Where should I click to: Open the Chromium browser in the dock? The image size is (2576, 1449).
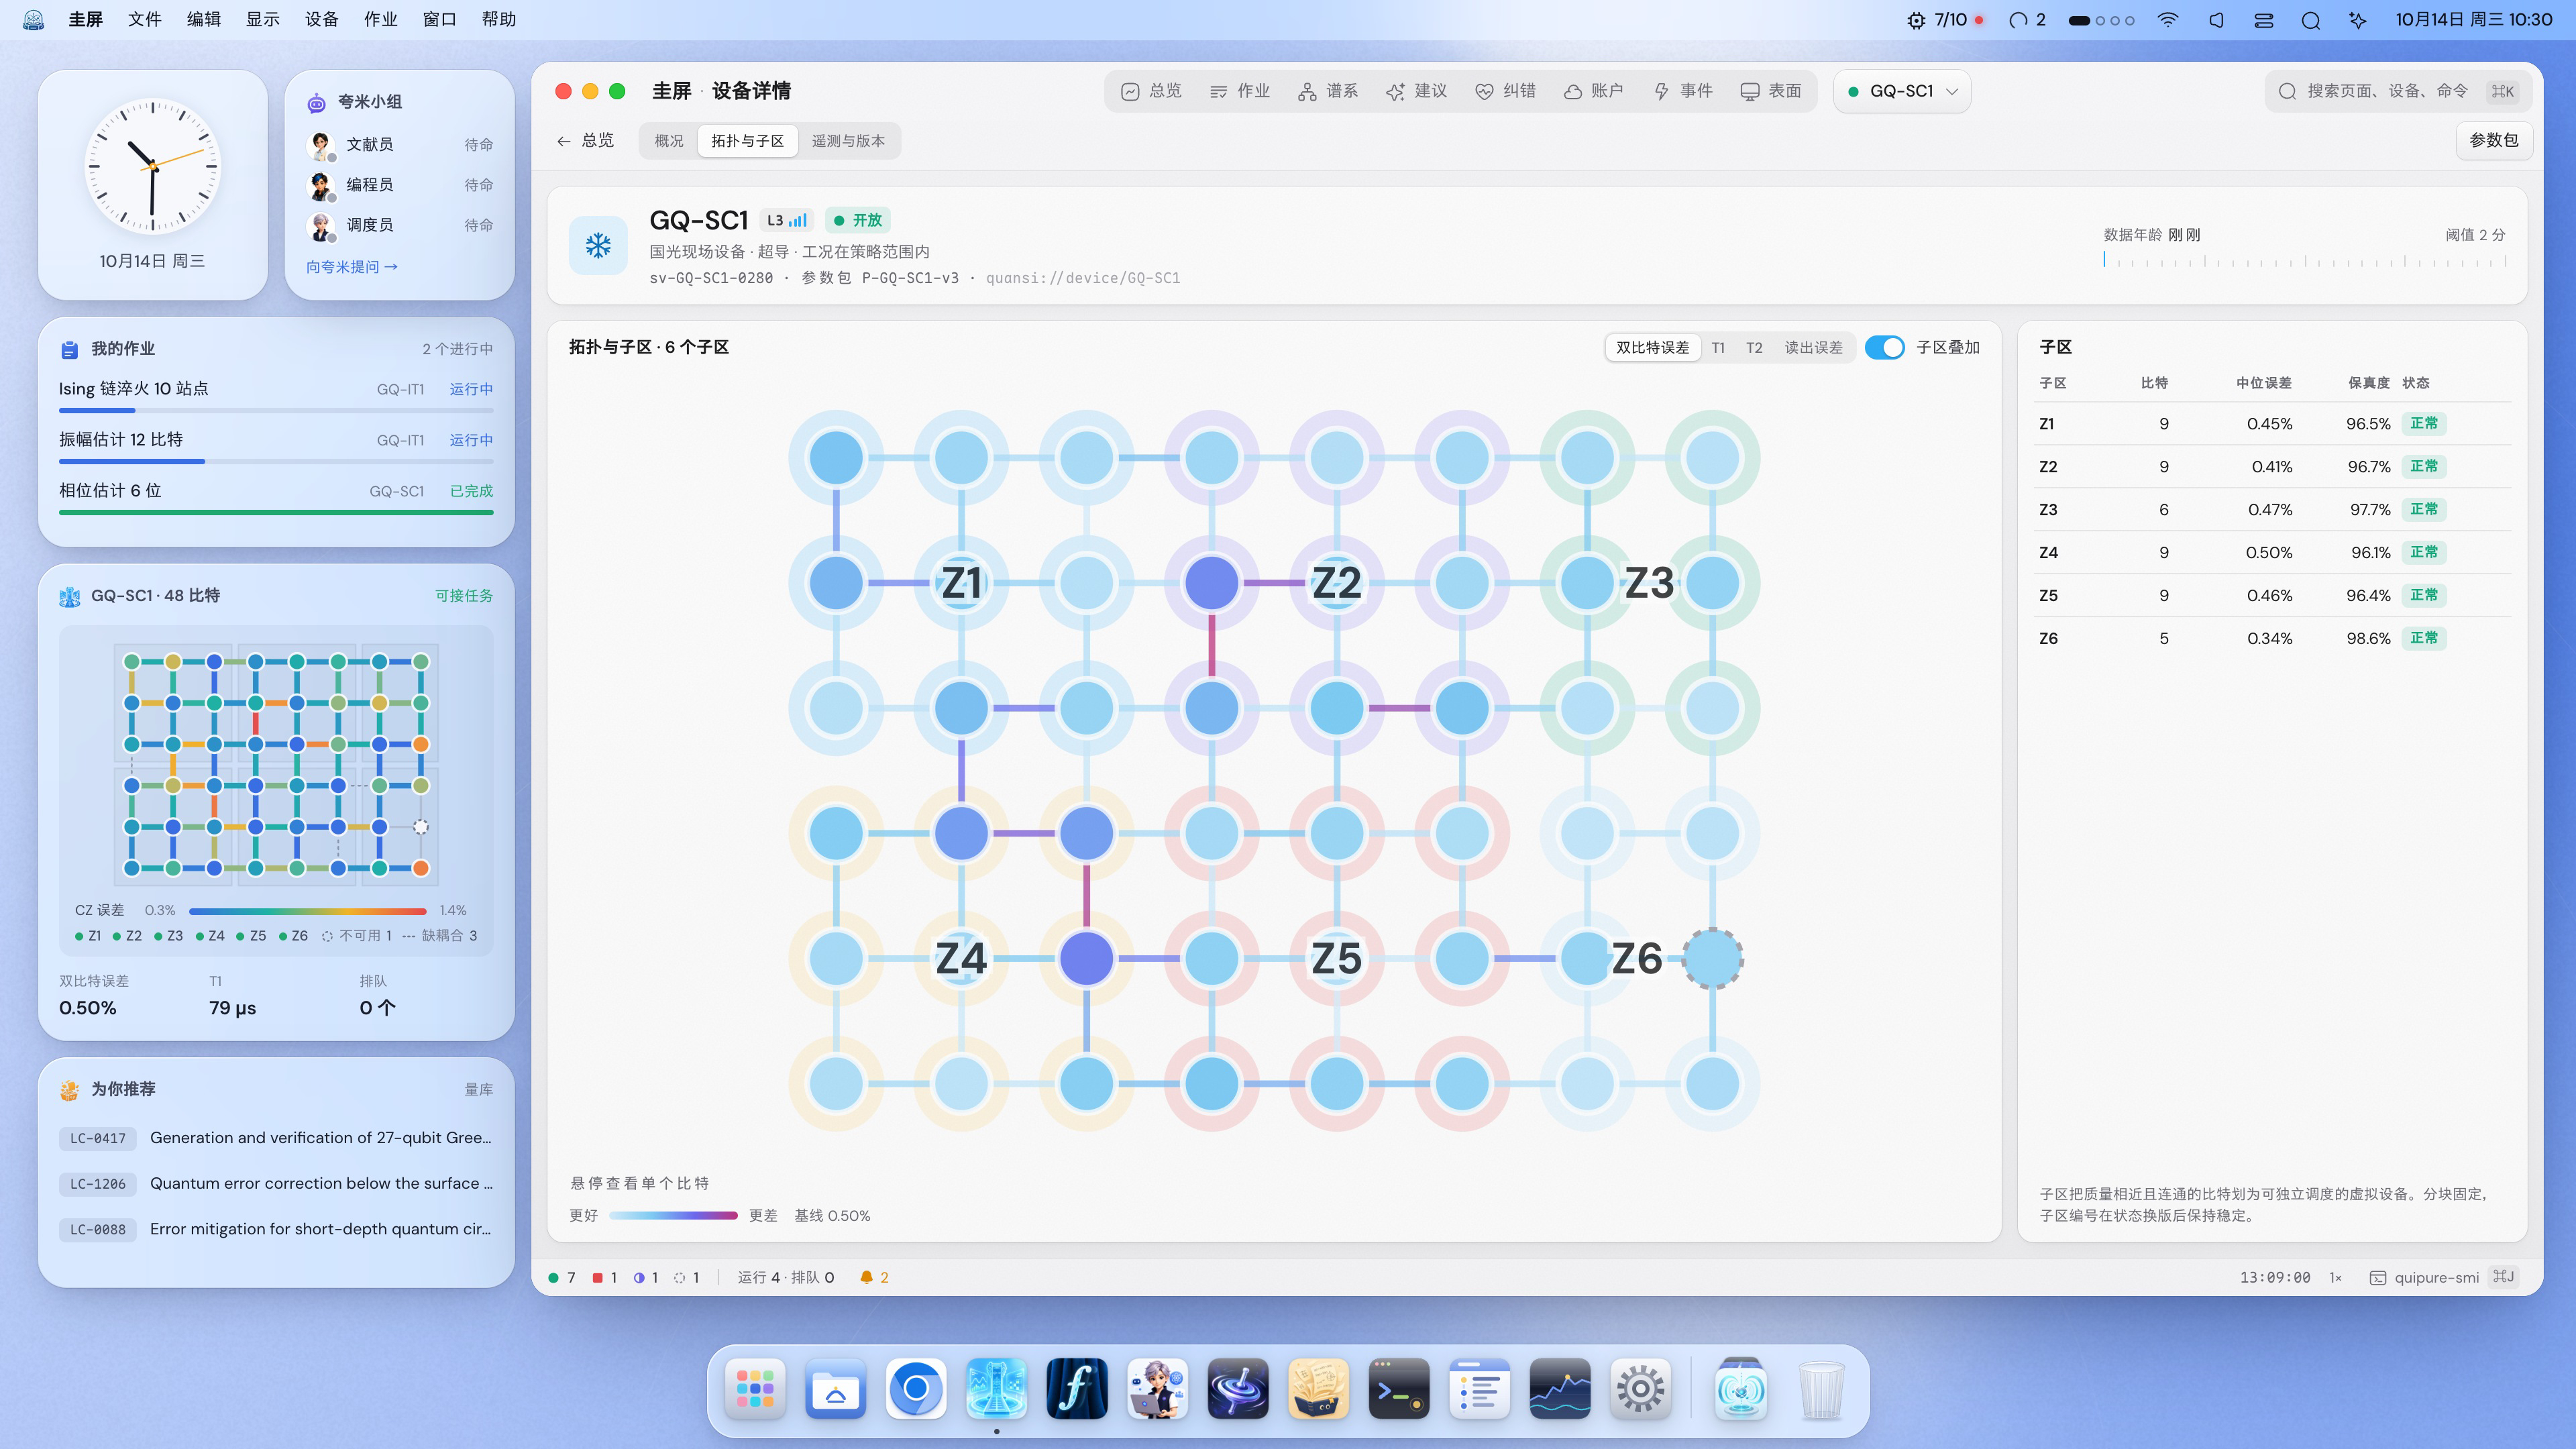point(915,1389)
